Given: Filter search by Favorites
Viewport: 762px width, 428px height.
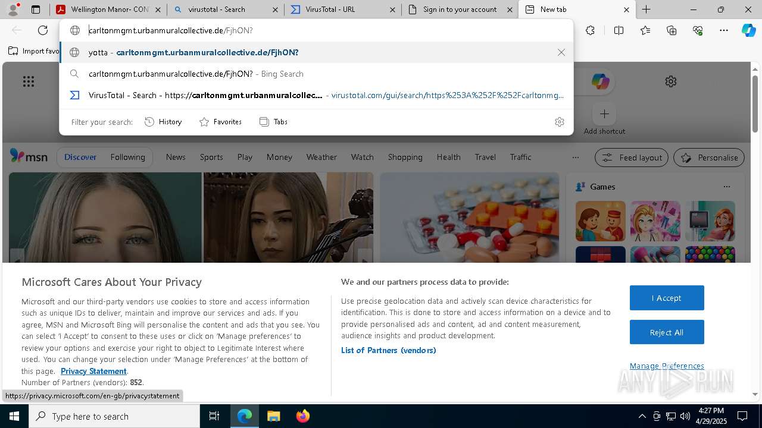Looking at the screenshot, I should 220,122.
